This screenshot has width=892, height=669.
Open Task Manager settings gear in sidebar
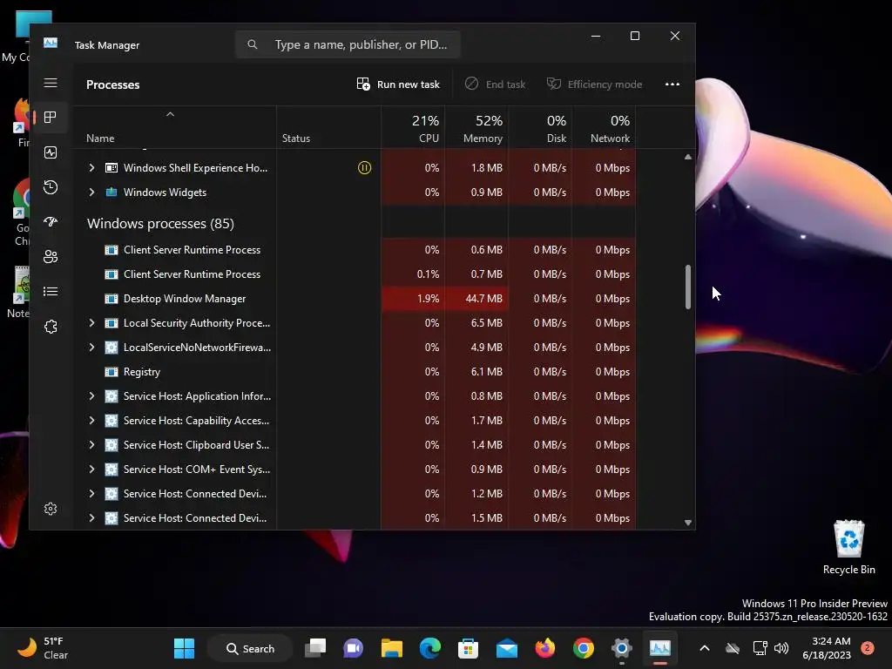click(50, 509)
